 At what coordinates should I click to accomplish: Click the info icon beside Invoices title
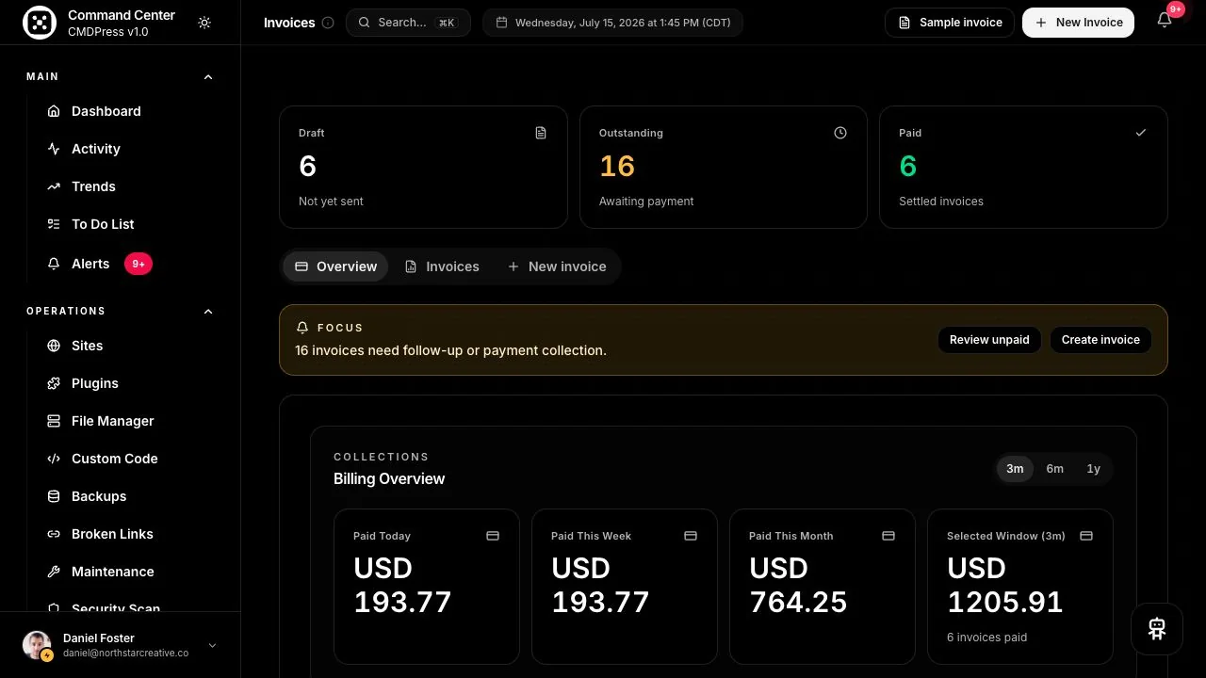328,23
